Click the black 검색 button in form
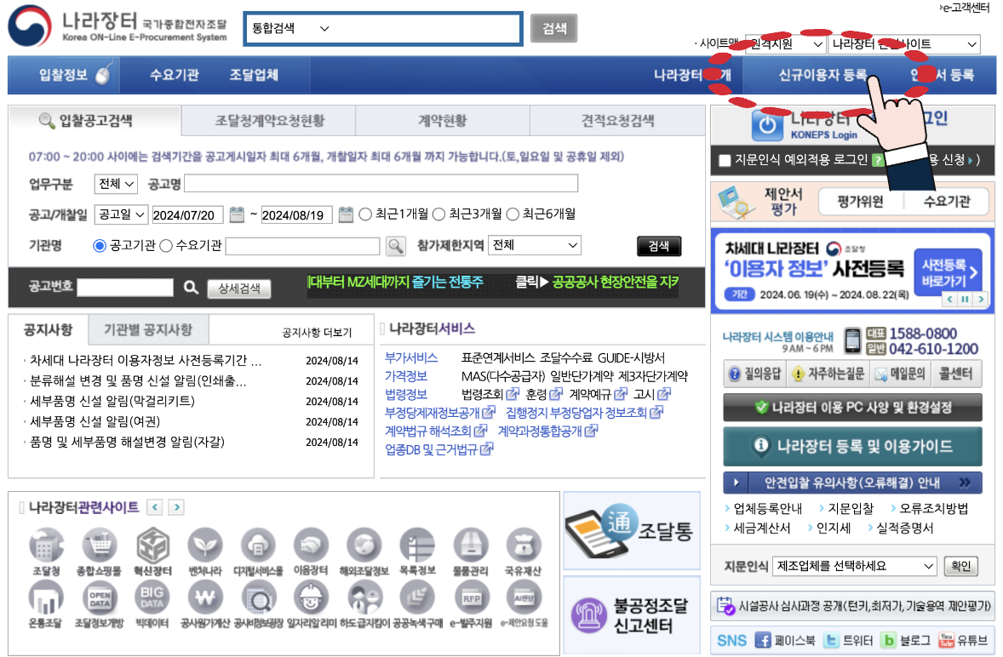Viewport: 1003px width, 657px height. [659, 246]
